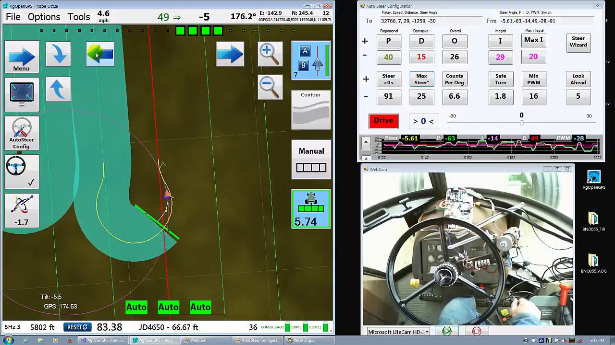Click the blue curved down-arrow turn button

coord(58,54)
